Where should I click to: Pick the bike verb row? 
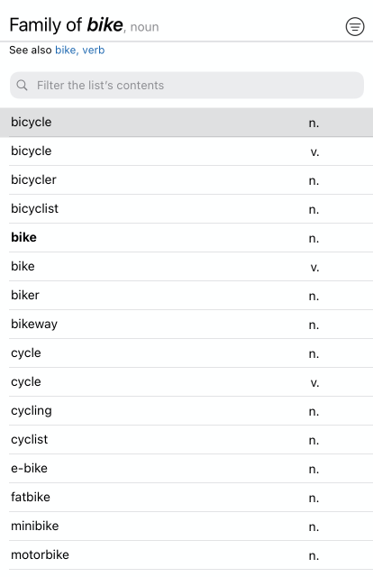pos(191,267)
